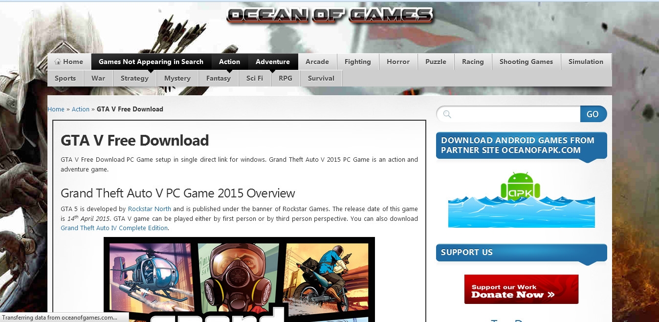The width and height of the screenshot is (659, 322).
Task: Open the Sports category in the navigation bar
Action: click(x=66, y=78)
